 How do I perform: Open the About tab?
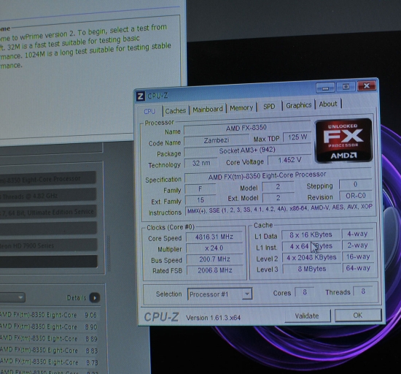tap(328, 104)
